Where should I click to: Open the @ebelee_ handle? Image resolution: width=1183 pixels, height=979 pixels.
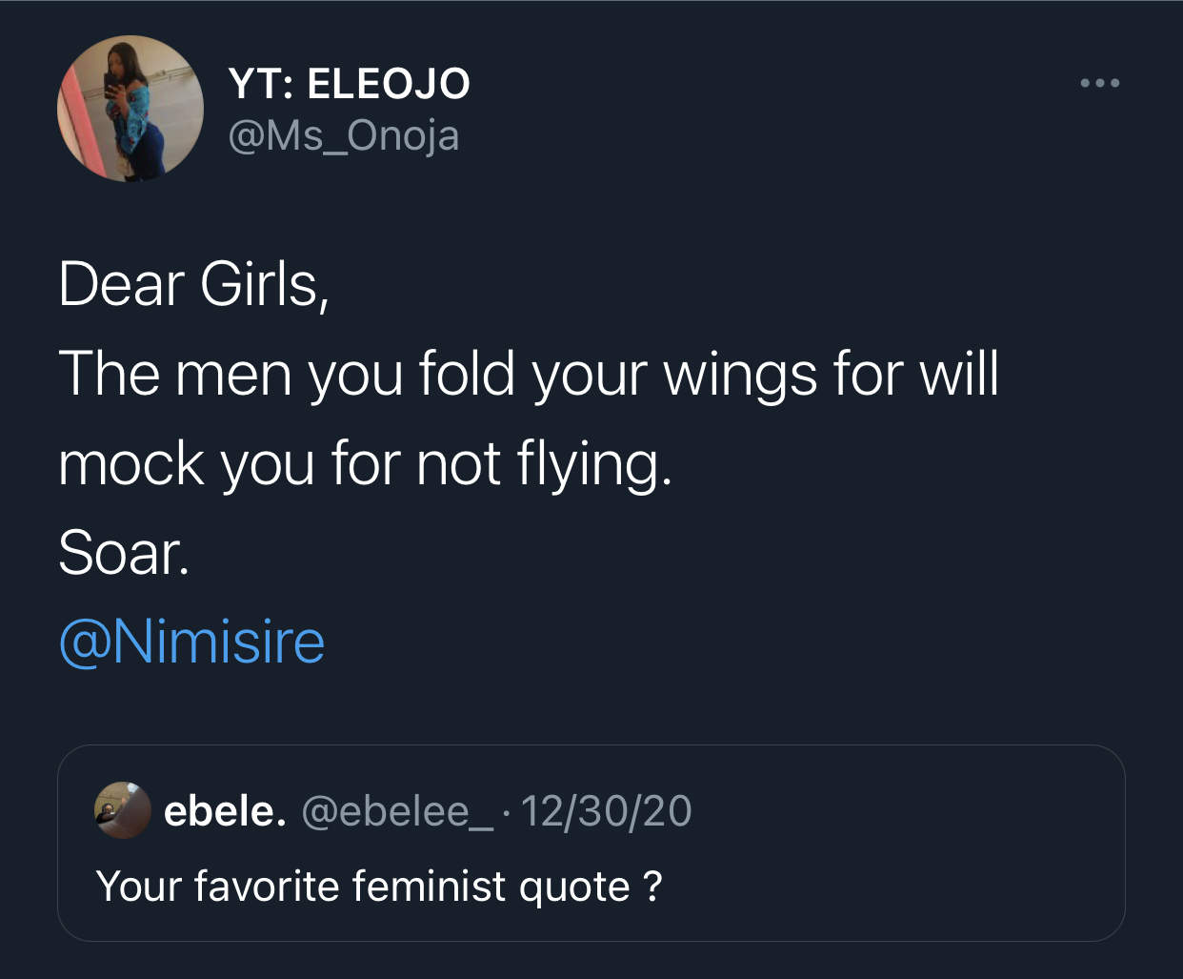point(397,811)
